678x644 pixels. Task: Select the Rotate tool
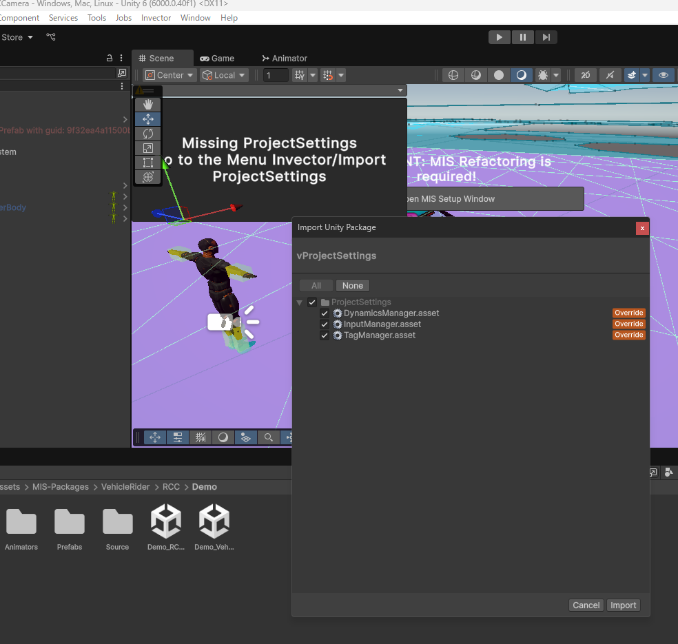click(147, 134)
